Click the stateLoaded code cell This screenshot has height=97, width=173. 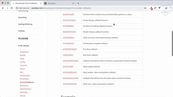click(68, 67)
